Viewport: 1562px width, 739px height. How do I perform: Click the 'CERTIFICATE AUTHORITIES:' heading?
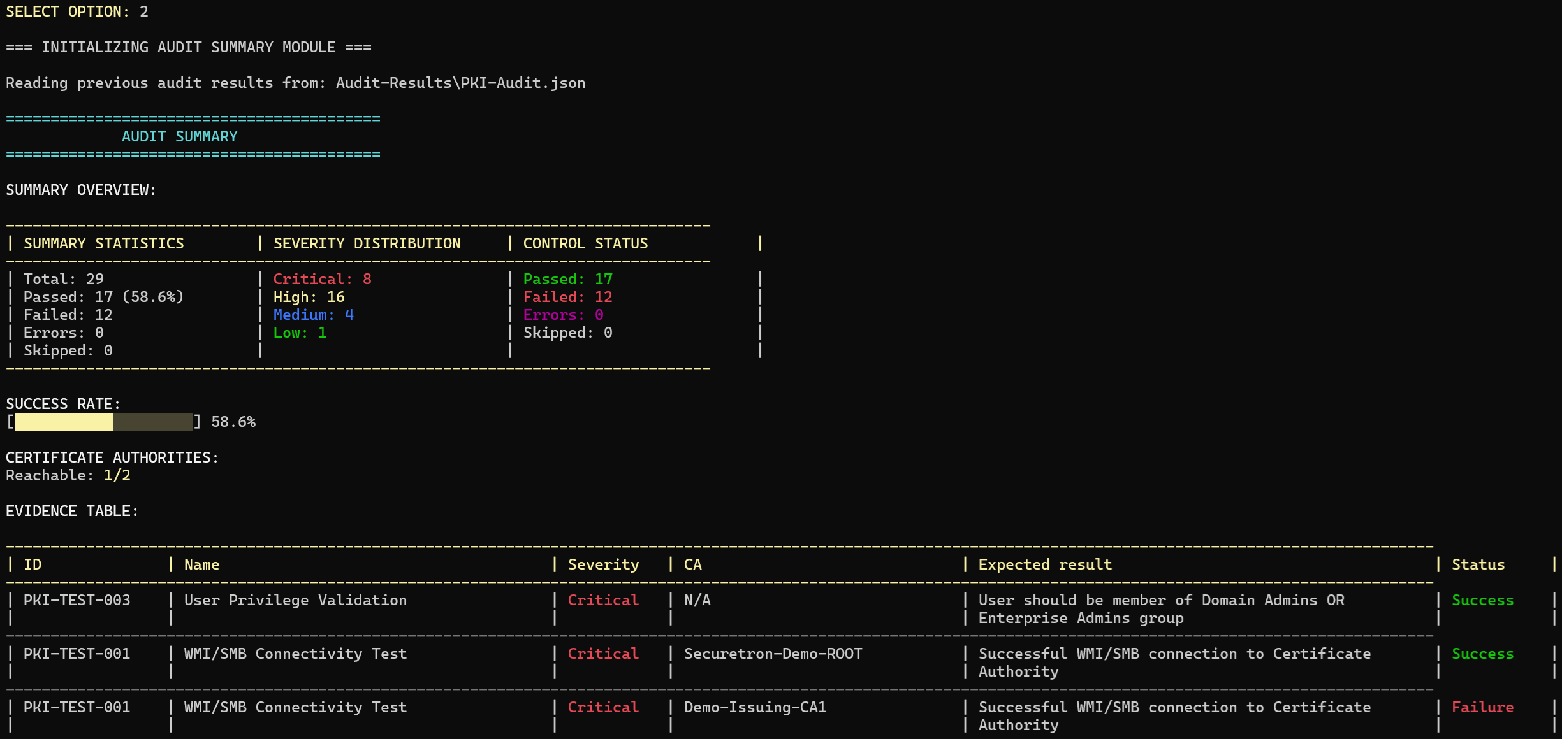[112, 457]
